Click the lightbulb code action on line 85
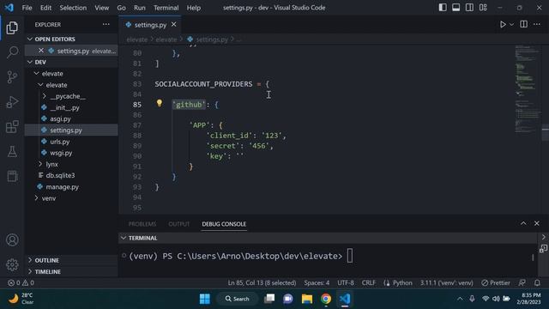The width and height of the screenshot is (549, 309). point(160,103)
